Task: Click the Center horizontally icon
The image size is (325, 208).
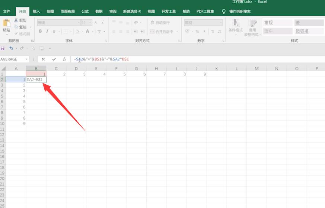Action: pos(121,32)
